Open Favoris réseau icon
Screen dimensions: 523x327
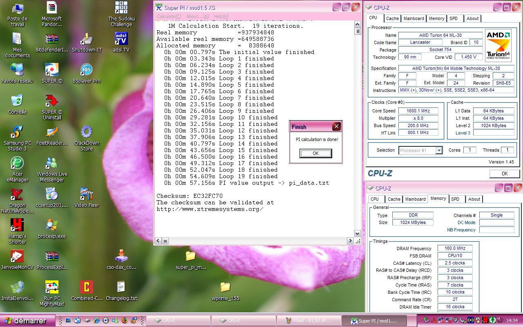coord(17,74)
